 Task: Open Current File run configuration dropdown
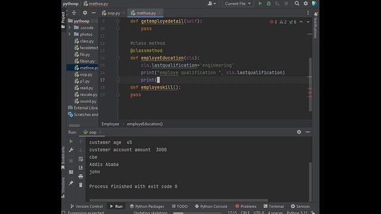(x=238, y=4)
